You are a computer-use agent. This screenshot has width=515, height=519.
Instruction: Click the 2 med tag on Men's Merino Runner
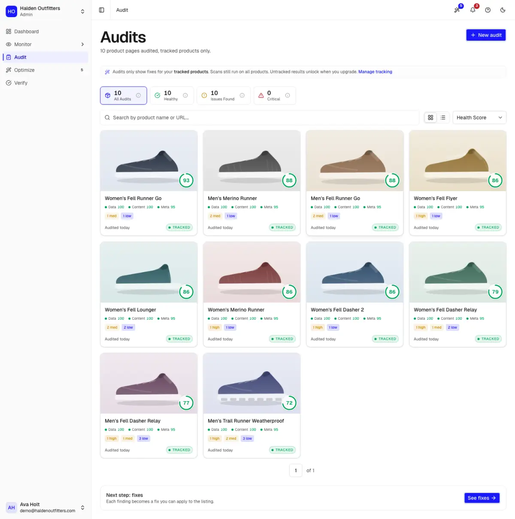point(215,216)
